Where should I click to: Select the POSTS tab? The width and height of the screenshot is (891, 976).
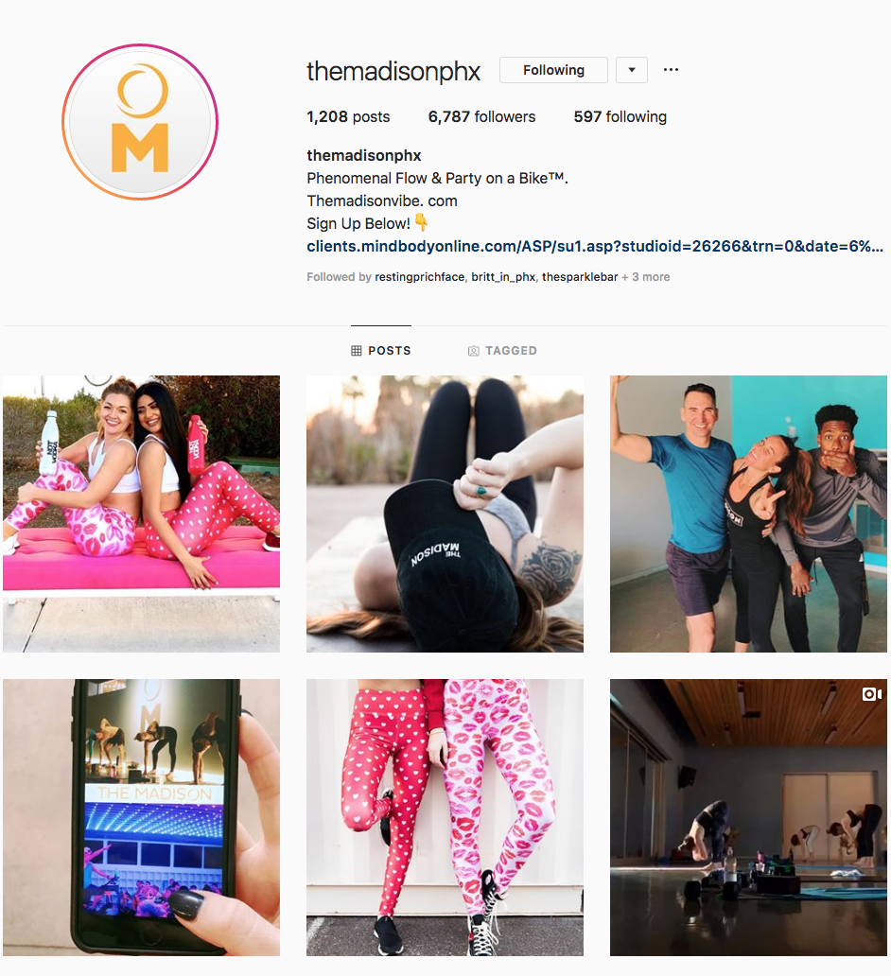pyautogui.click(x=381, y=351)
